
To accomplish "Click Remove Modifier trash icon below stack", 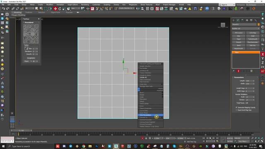I will 247,71.
